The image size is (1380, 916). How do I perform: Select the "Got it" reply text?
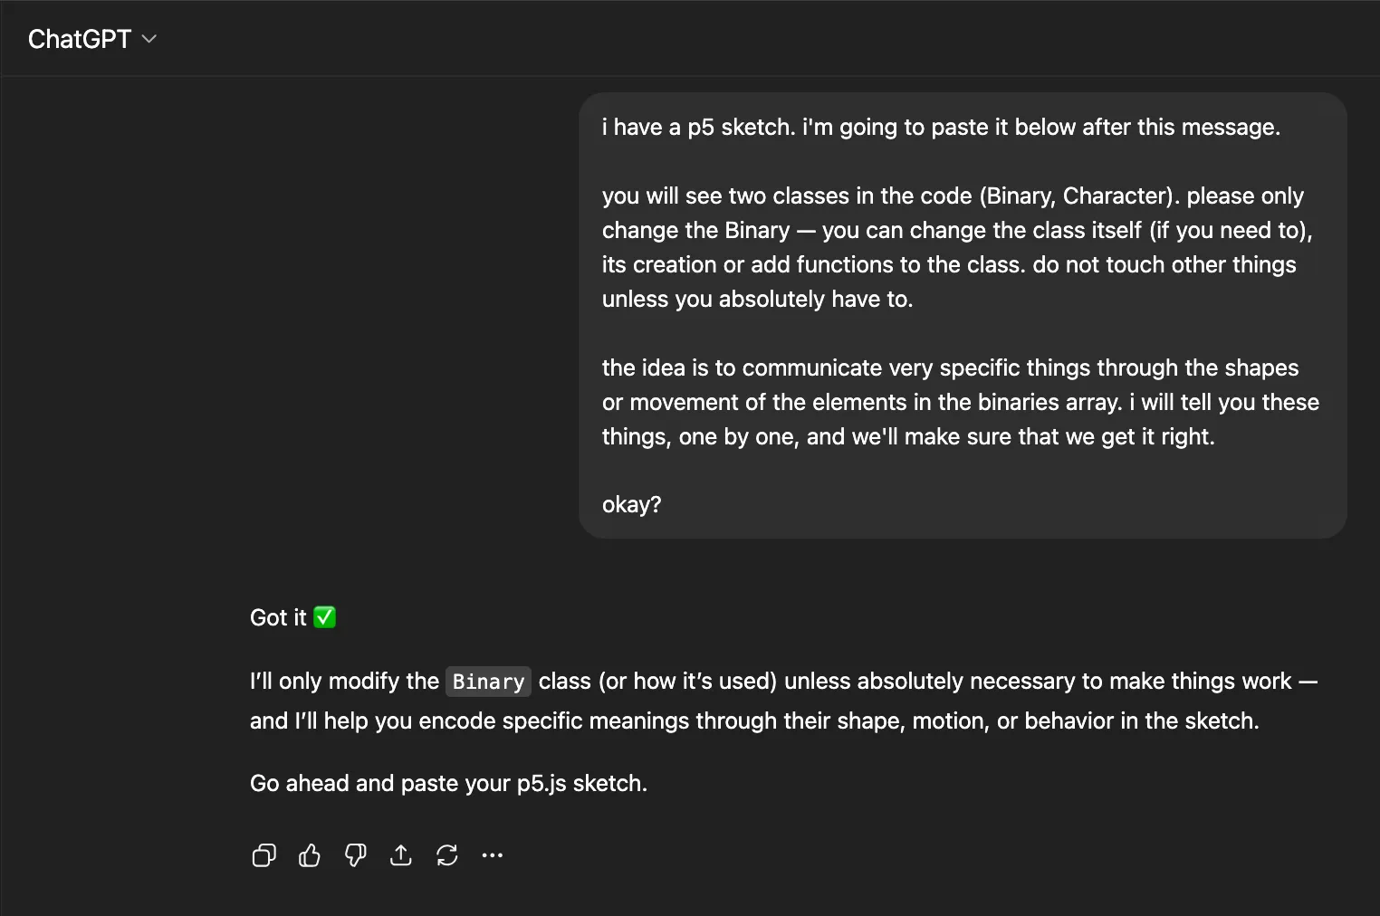coord(278,617)
